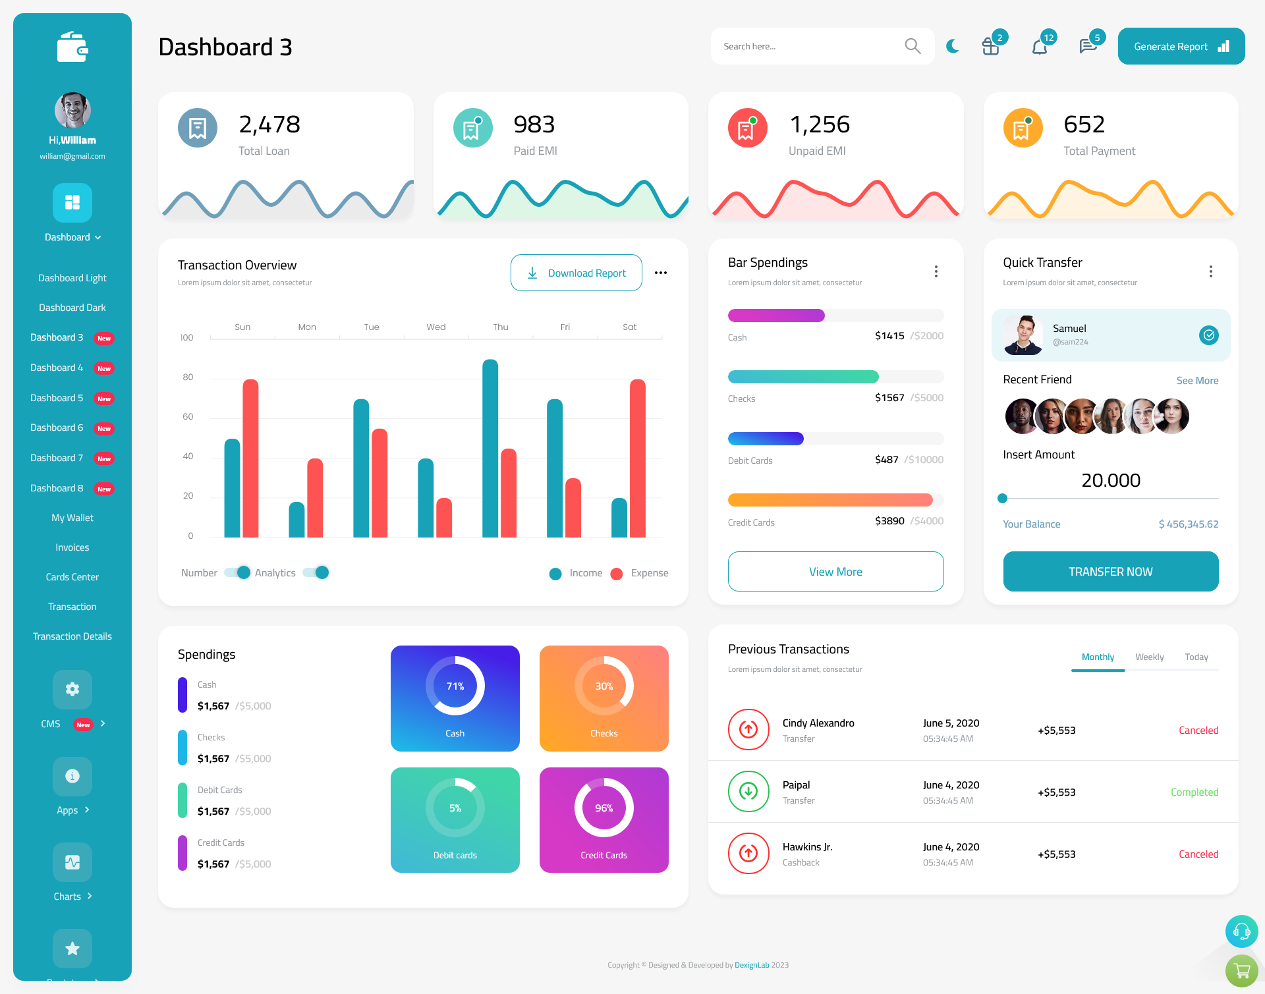The image size is (1265, 994).
Task: Click the Transaction sidebar icon
Action: click(x=72, y=606)
